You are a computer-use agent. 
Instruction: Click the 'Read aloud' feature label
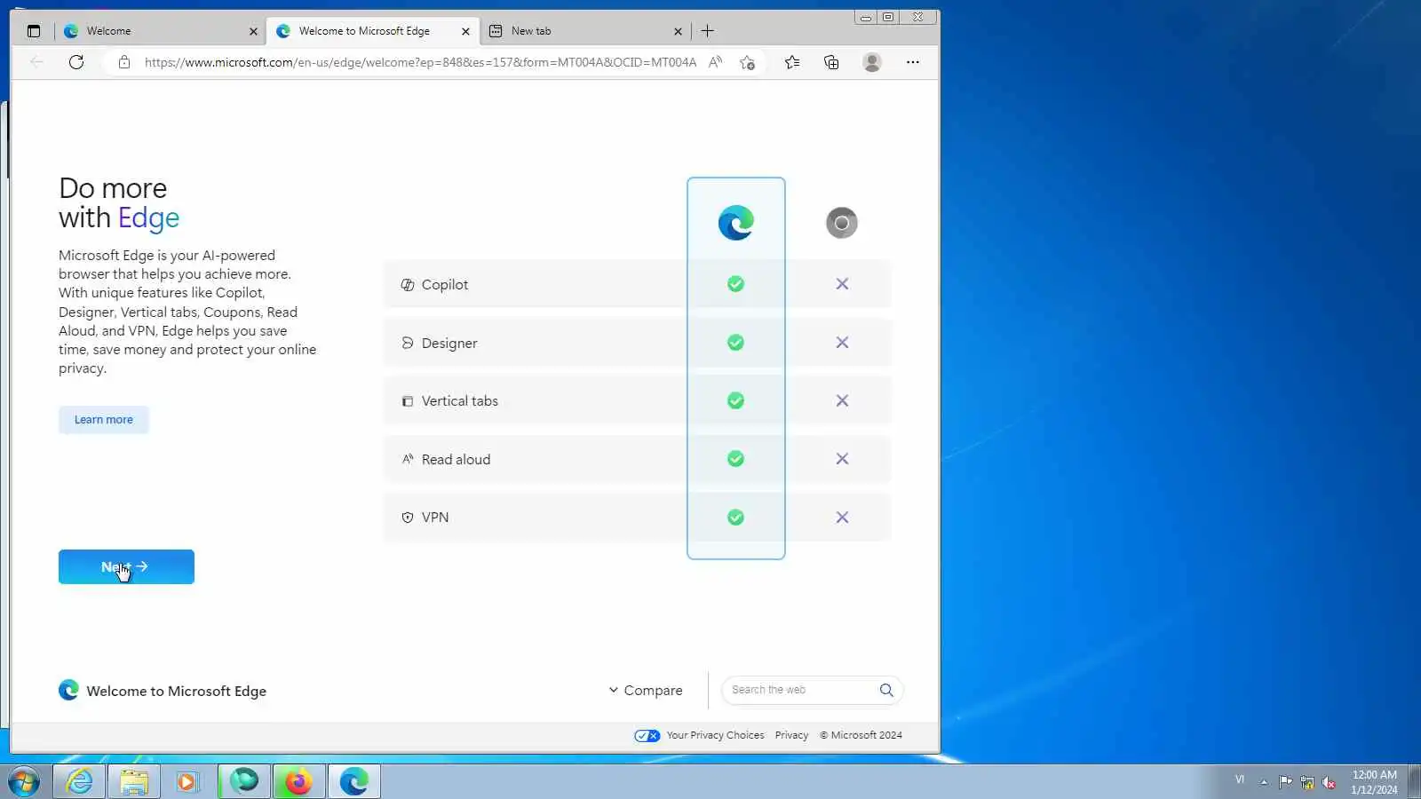[x=456, y=460]
